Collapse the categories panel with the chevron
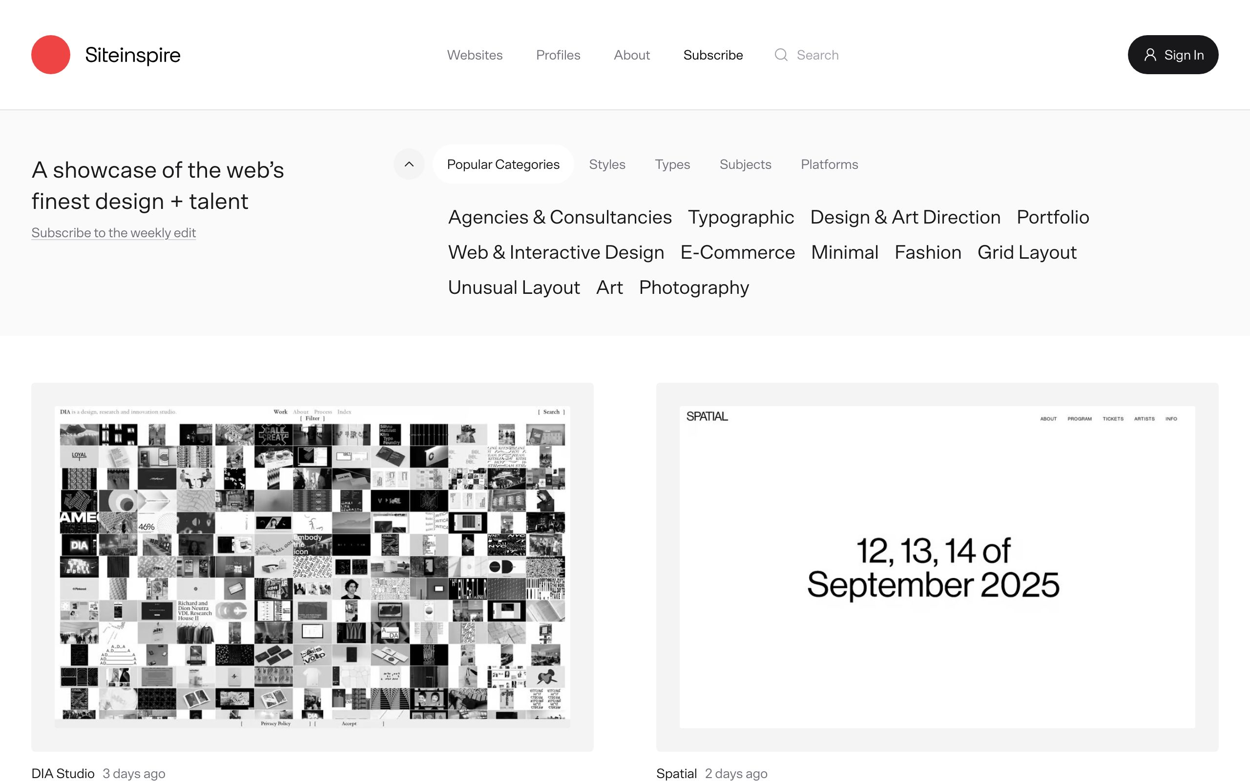Viewport: 1250px width, 781px height. 409,164
